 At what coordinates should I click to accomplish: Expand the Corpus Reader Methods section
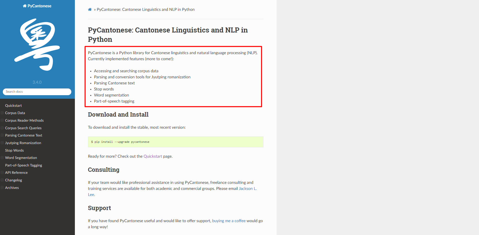tap(2, 120)
